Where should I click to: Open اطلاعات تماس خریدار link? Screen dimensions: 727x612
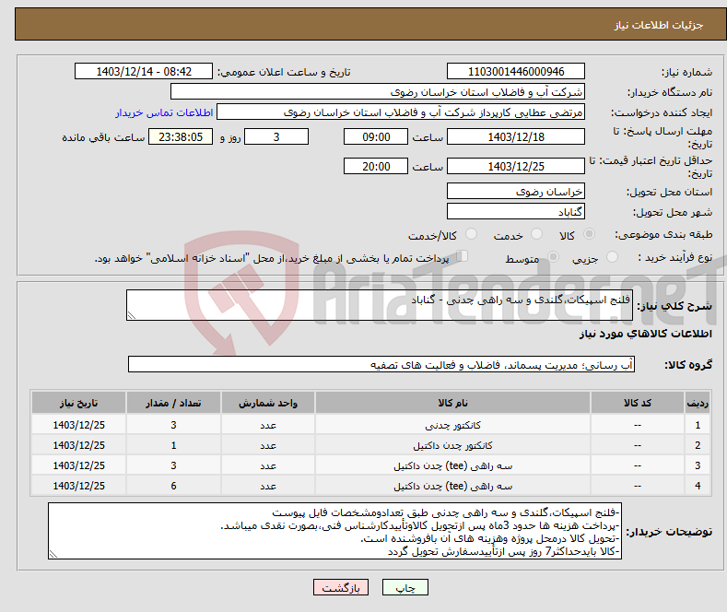point(164,112)
